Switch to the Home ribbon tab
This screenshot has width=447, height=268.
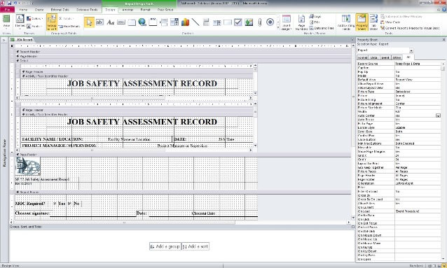click(23, 10)
